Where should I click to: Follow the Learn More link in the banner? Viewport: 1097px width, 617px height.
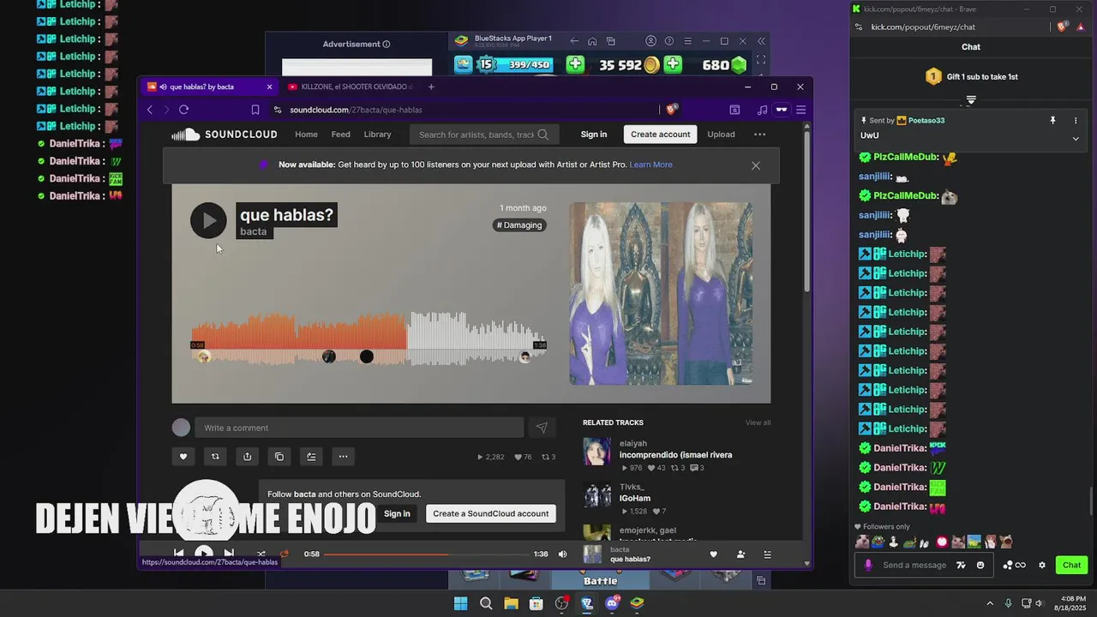coord(651,165)
